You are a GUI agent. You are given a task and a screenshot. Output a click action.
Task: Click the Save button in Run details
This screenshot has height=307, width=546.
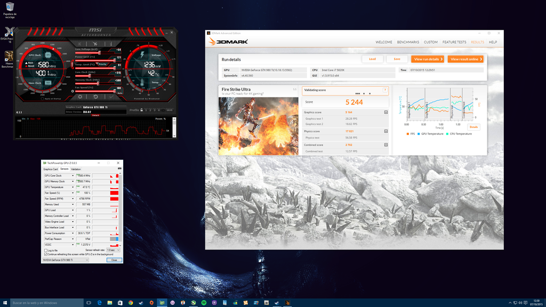(x=397, y=59)
